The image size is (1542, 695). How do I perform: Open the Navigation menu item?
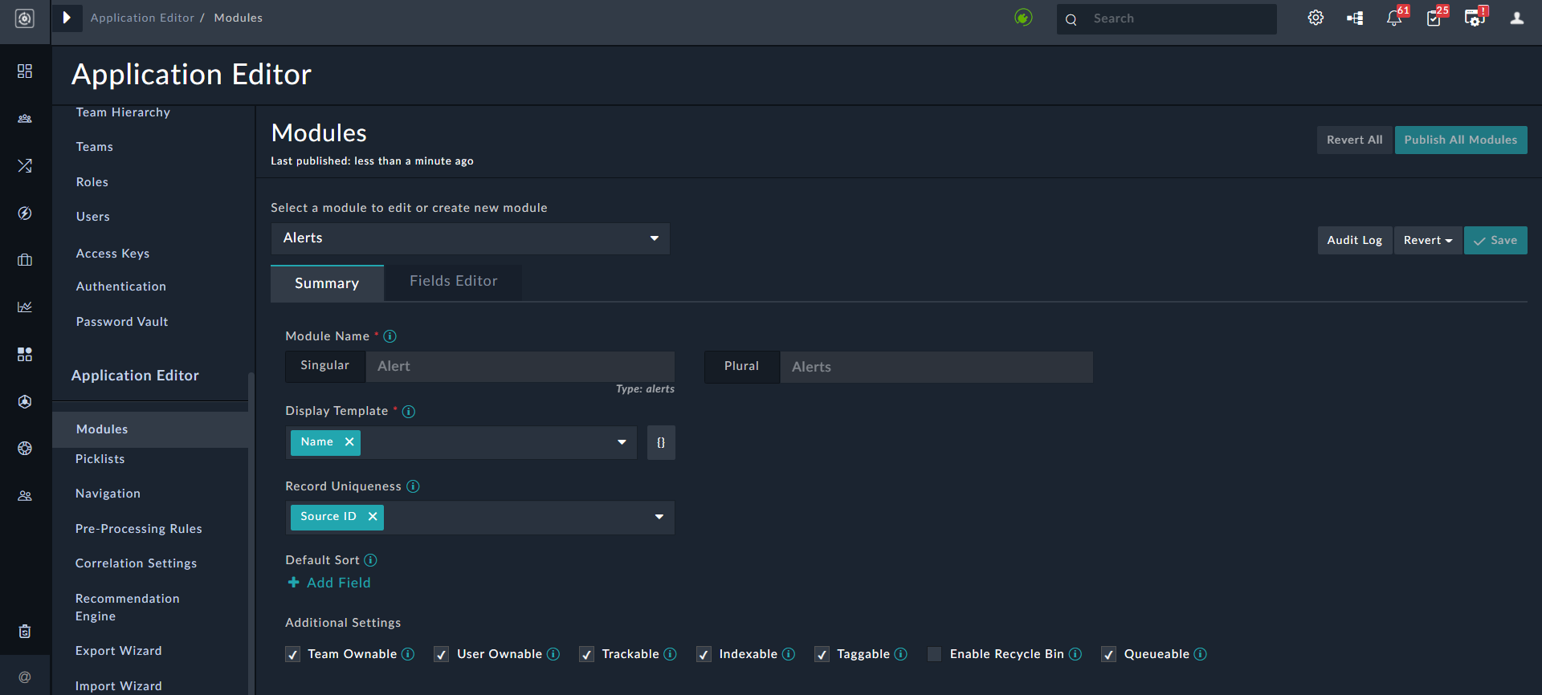pyautogui.click(x=108, y=494)
